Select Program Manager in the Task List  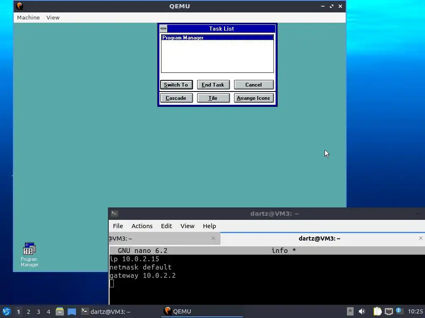pos(217,38)
